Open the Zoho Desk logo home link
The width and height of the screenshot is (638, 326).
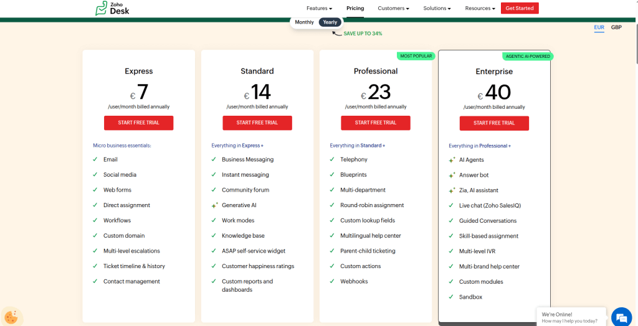(112, 9)
